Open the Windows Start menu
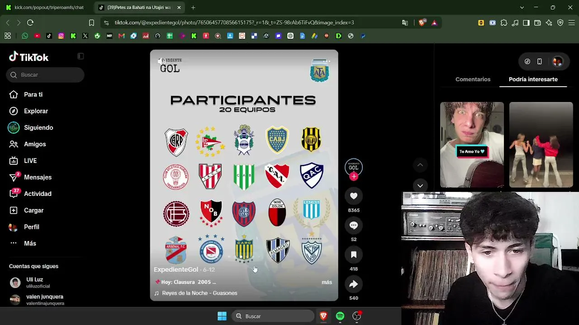Viewport: 579px width, 325px height. (x=222, y=316)
